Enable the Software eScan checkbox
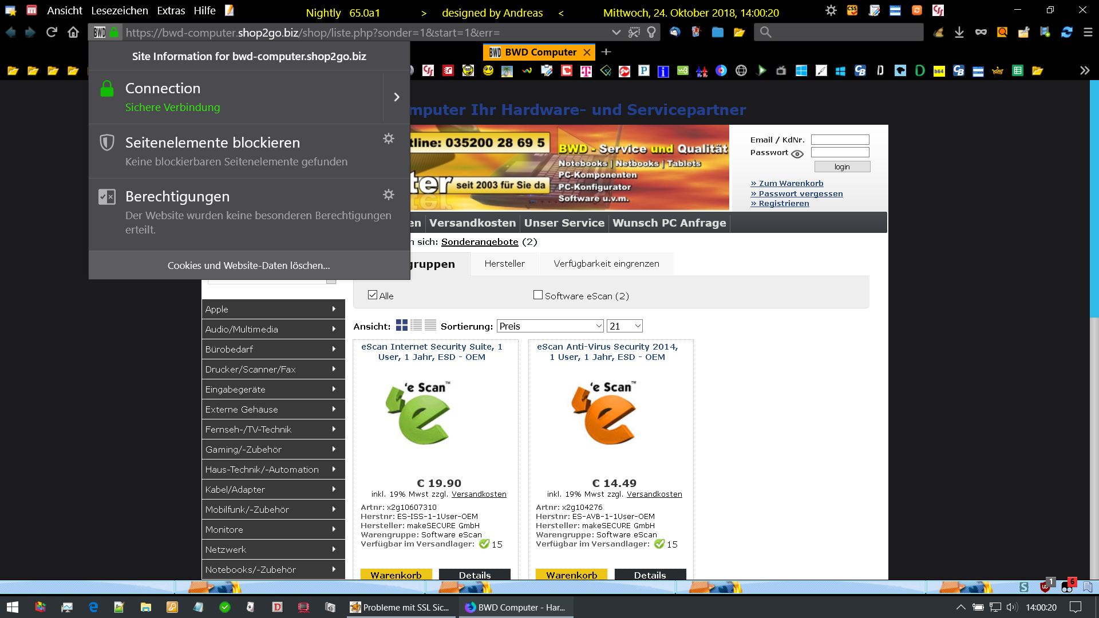 (538, 295)
